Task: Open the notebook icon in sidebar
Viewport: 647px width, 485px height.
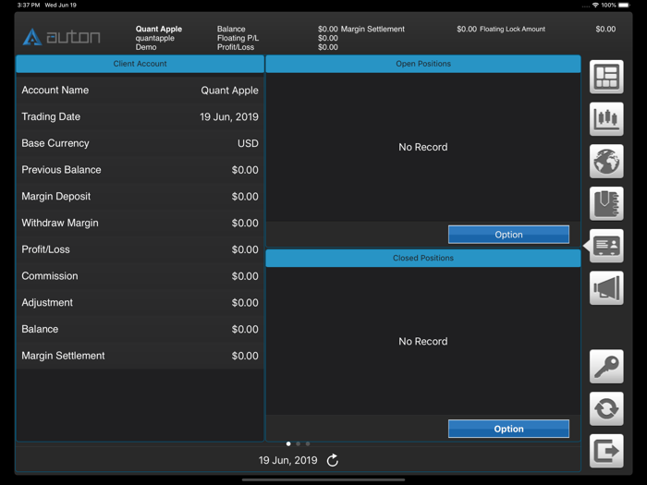Action: point(606,203)
